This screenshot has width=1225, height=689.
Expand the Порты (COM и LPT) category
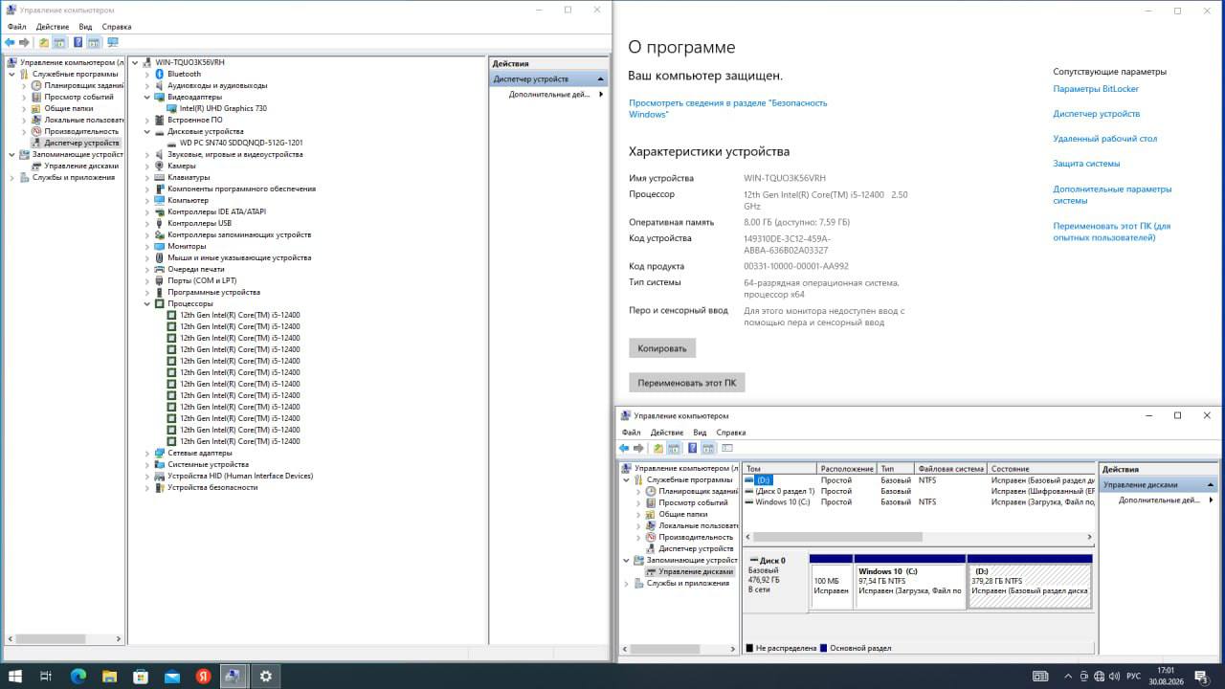[147, 280]
